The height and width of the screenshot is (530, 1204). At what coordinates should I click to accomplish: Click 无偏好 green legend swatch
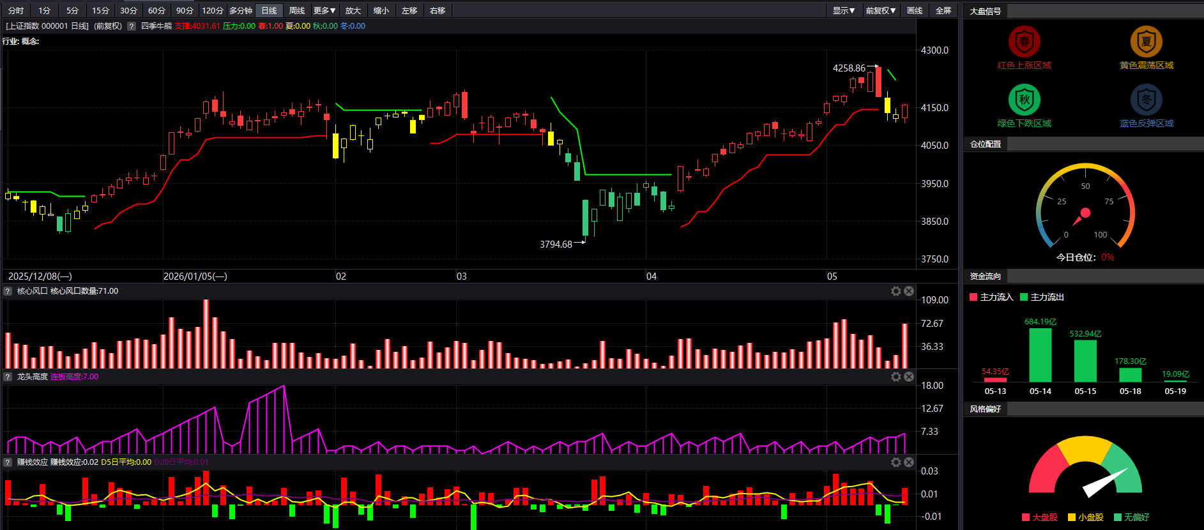click(1118, 517)
